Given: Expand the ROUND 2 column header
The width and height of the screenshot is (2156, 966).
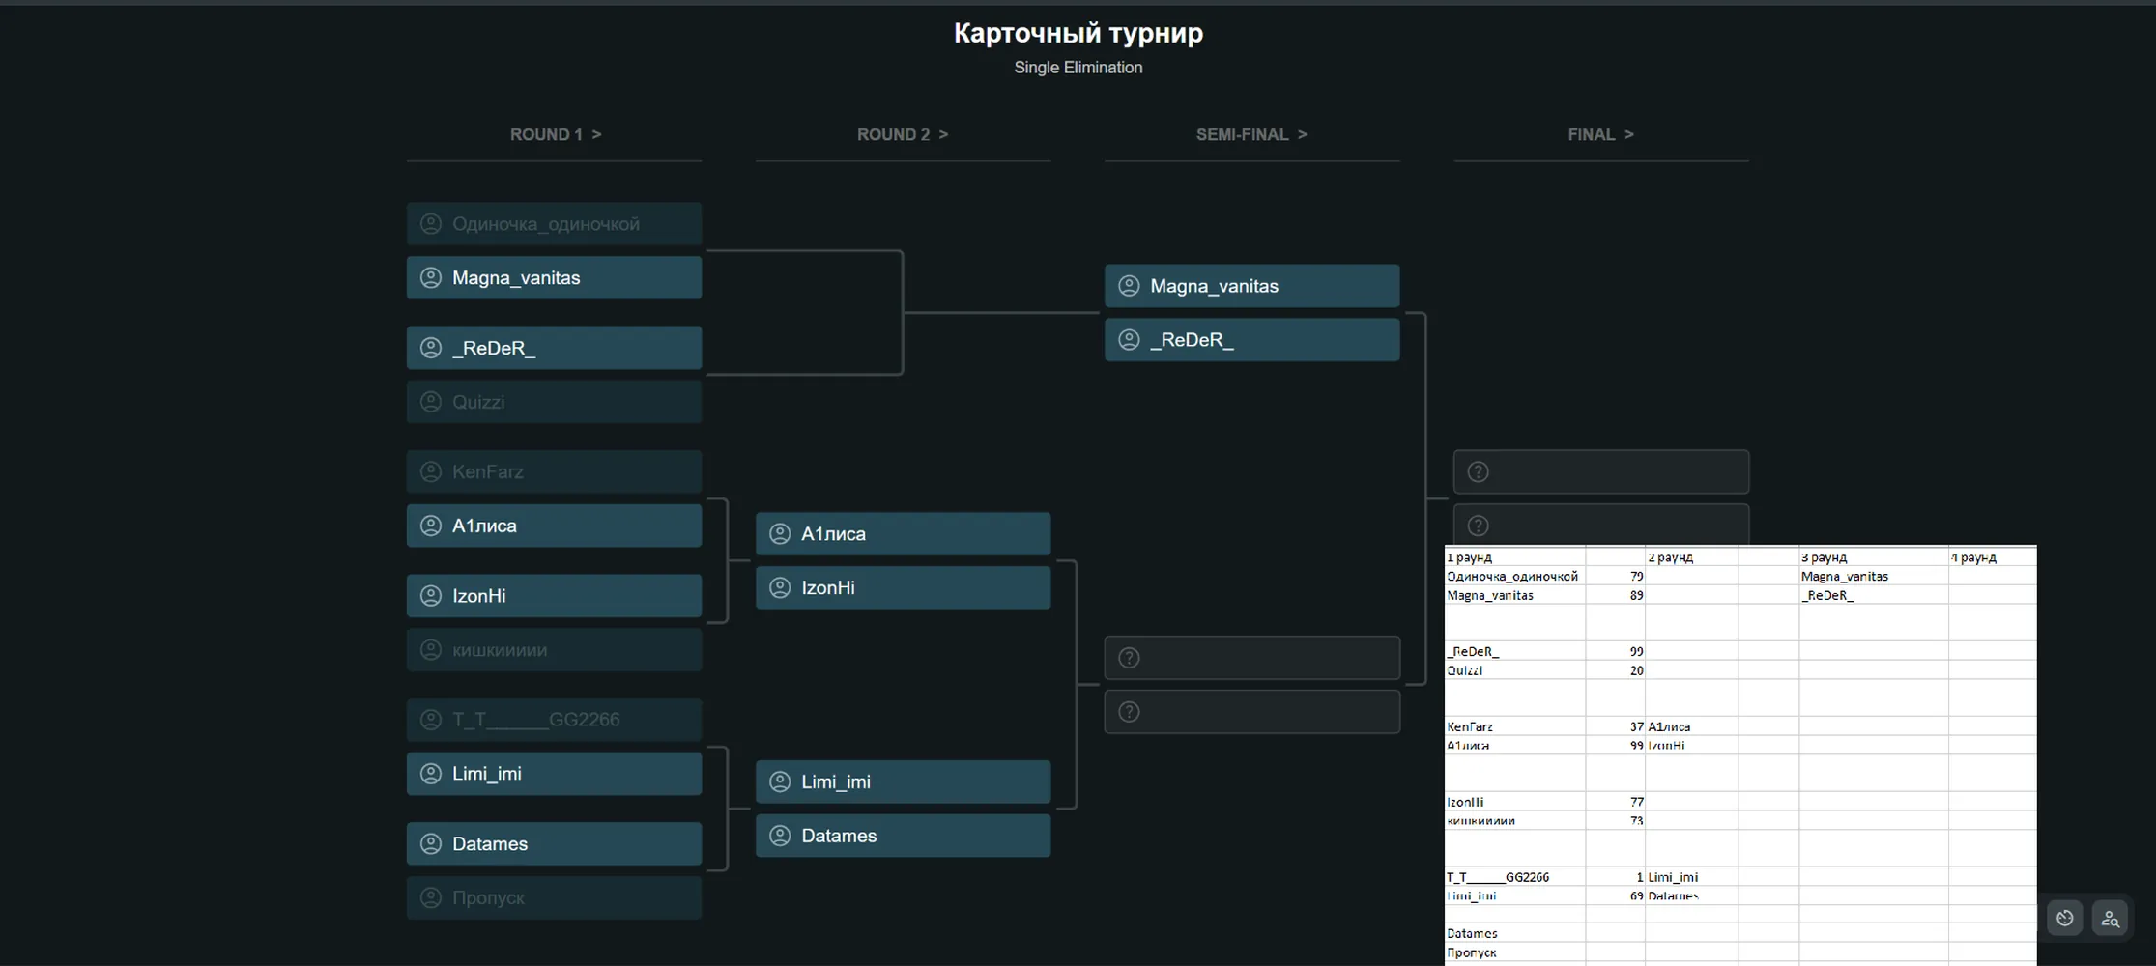Looking at the screenshot, I should coord(903,134).
